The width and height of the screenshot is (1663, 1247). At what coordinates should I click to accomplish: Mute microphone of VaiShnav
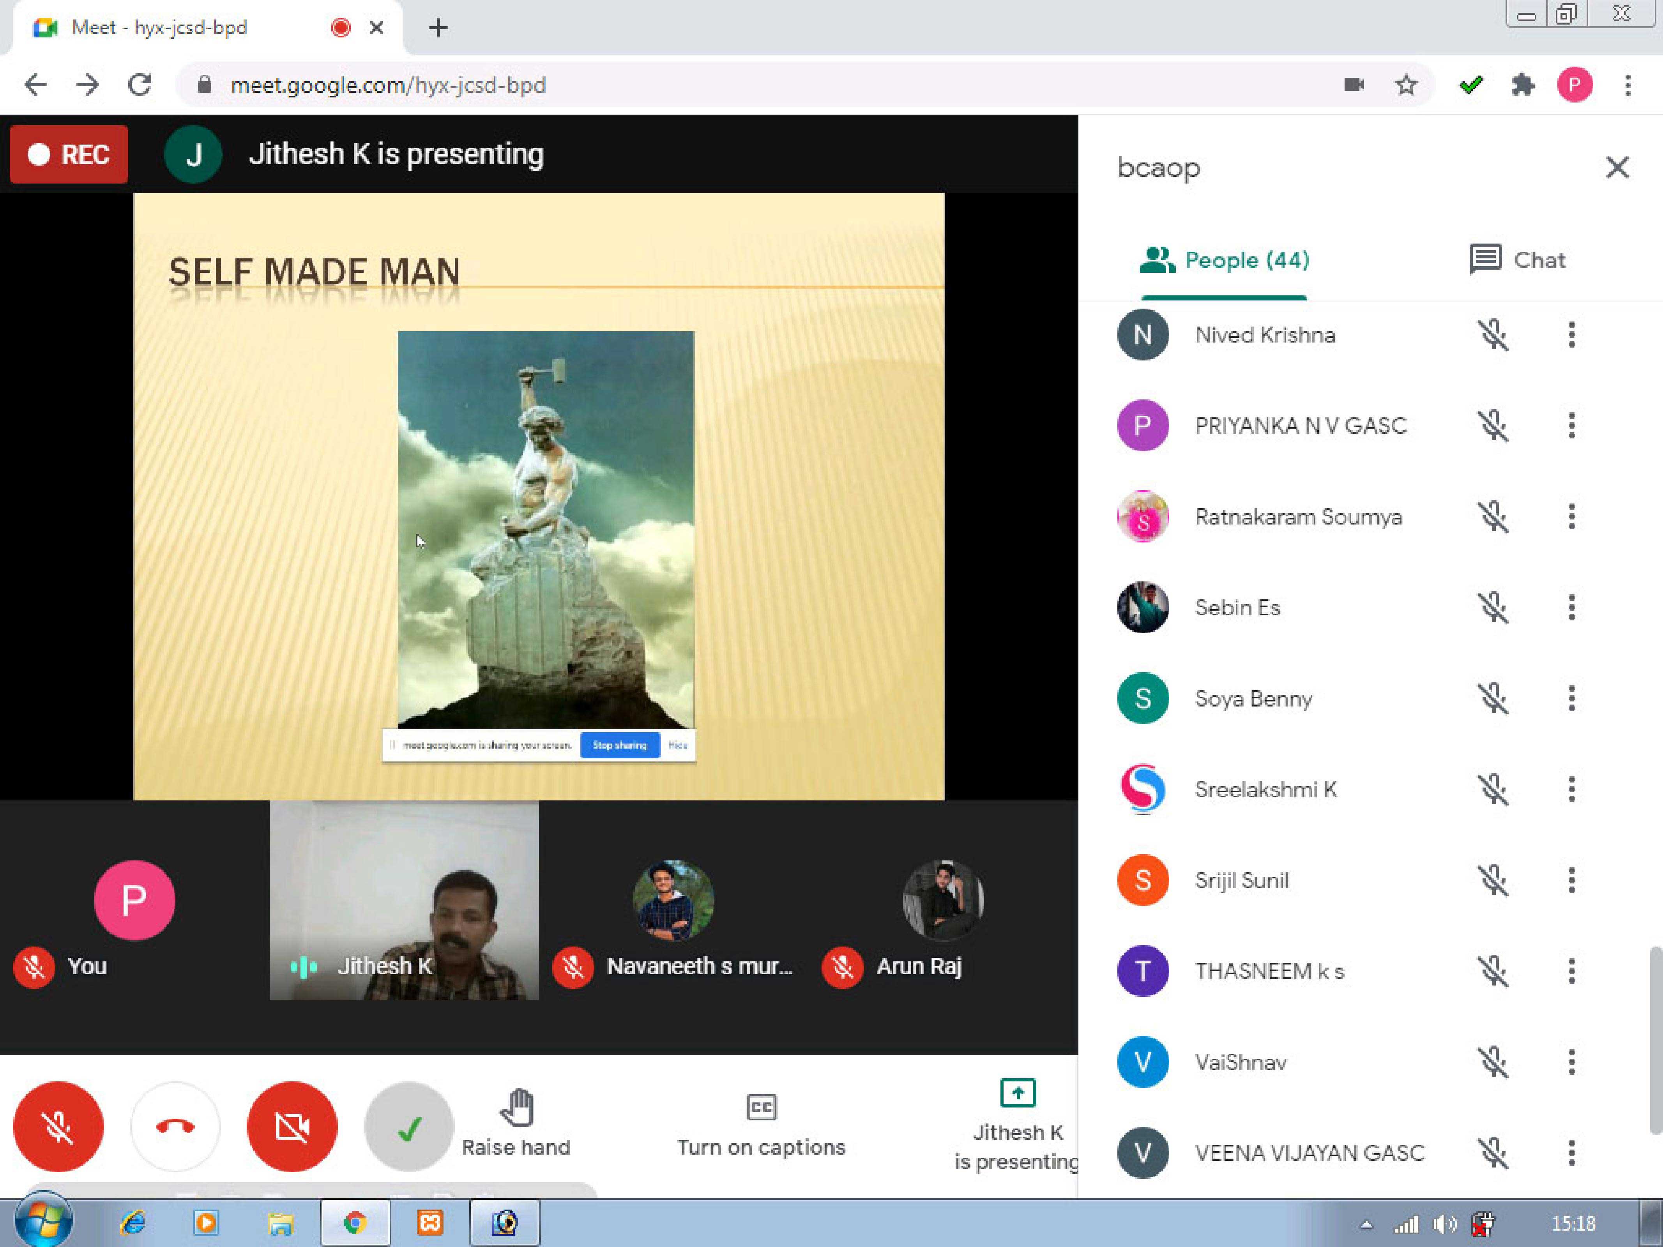coord(1493,1063)
